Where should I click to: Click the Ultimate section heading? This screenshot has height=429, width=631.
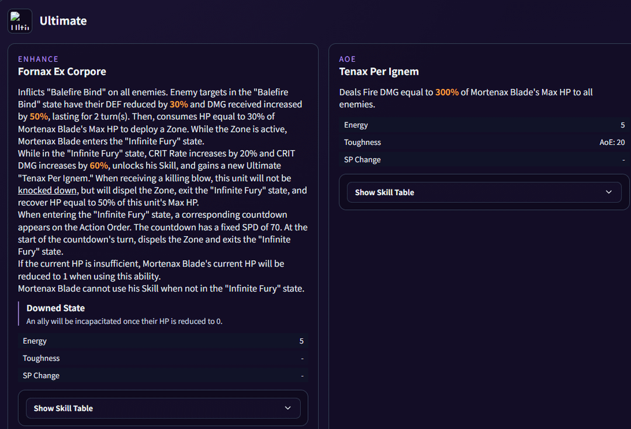point(63,21)
